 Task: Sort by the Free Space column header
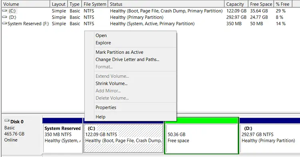(261, 4)
